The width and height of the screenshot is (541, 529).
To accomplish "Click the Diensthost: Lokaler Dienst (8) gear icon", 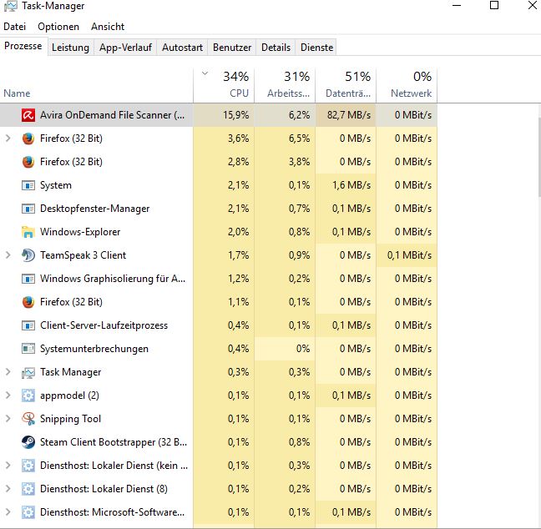I will coord(28,489).
